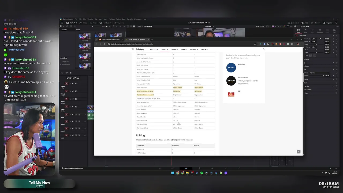The image size is (343, 193).
Task: Reload the browser page
Action: point(104,44)
